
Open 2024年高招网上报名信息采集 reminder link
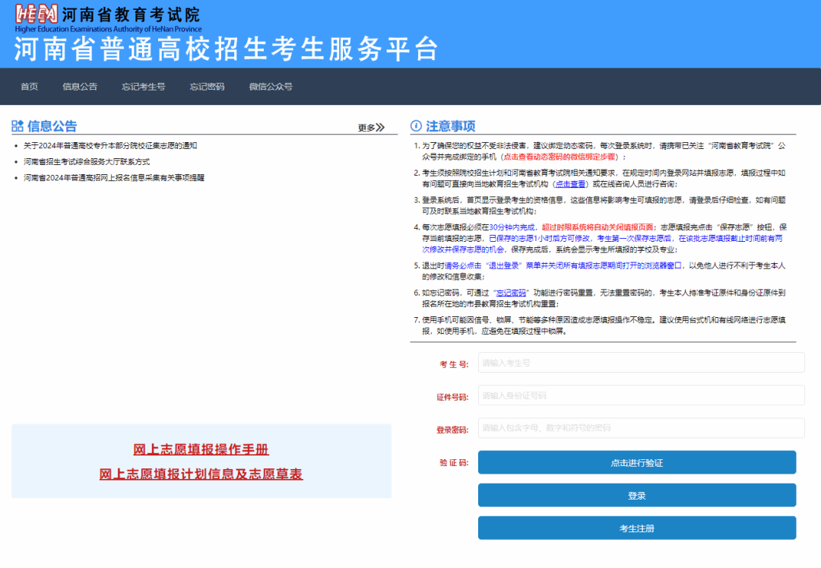pos(114,177)
